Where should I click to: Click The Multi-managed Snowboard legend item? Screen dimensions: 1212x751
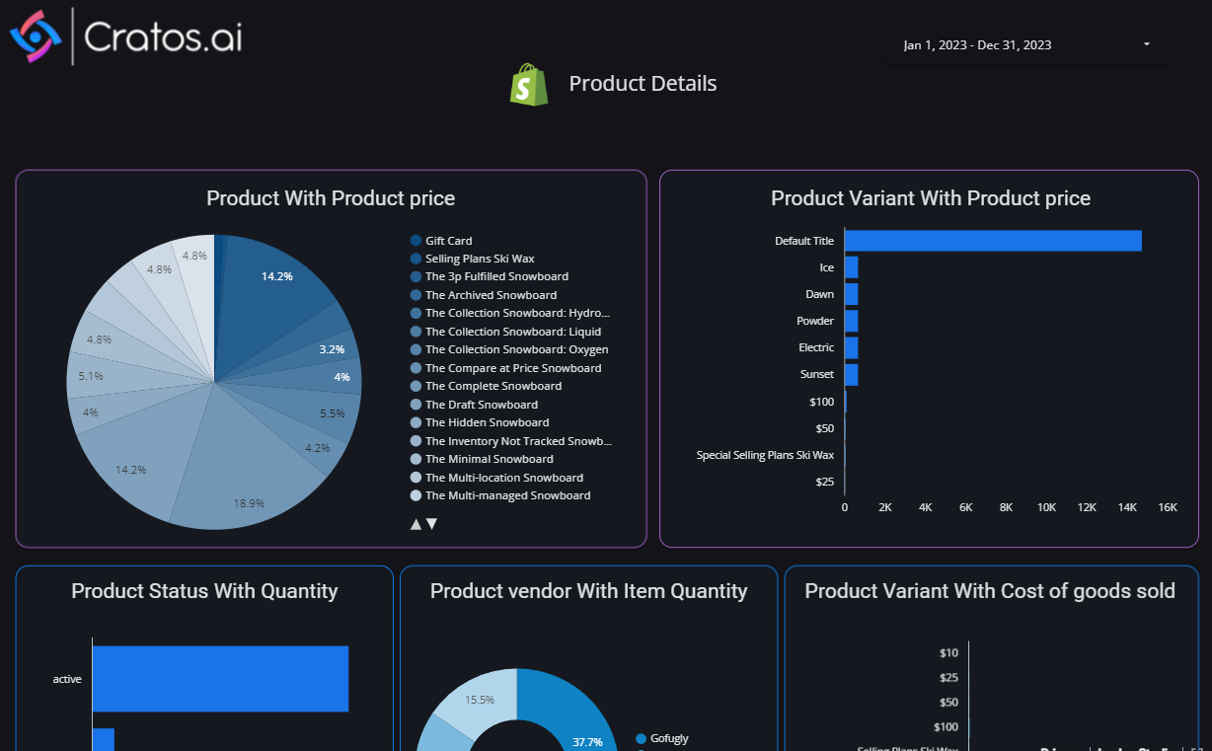click(x=500, y=495)
